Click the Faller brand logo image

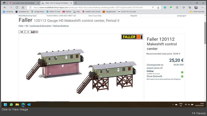[132, 37]
